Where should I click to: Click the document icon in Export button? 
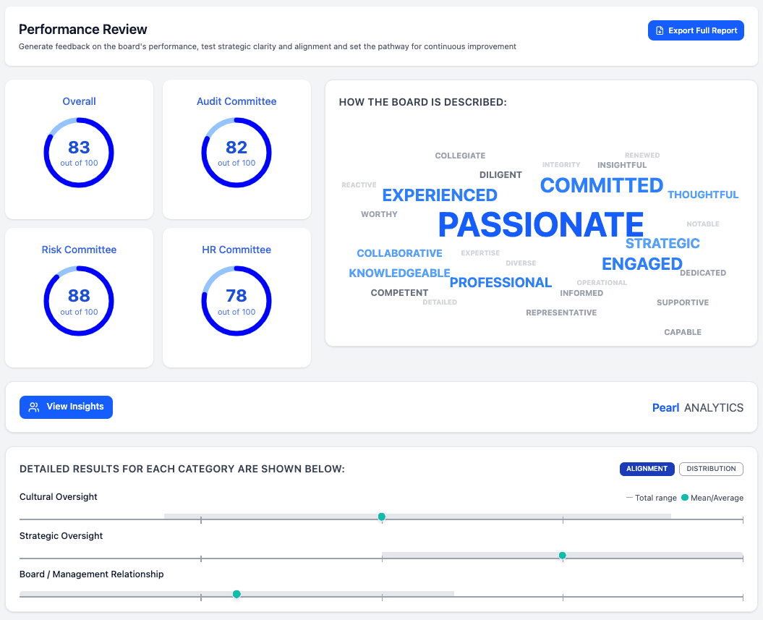click(x=659, y=30)
